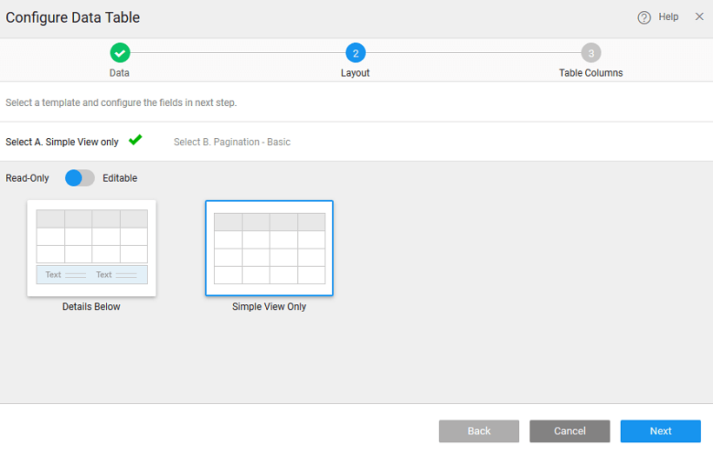Click the green check circle for Data step

[120, 53]
